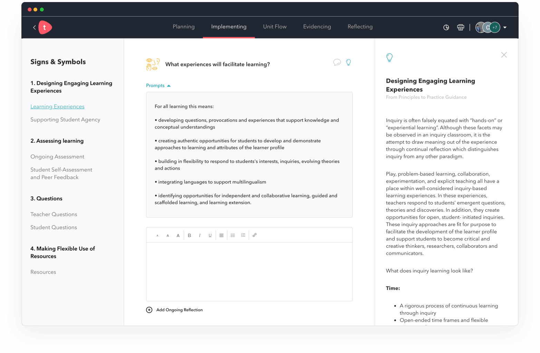Viewport: 540px width, 353px height.
Task: Toggle underline formatting in the editor
Action: (210, 235)
